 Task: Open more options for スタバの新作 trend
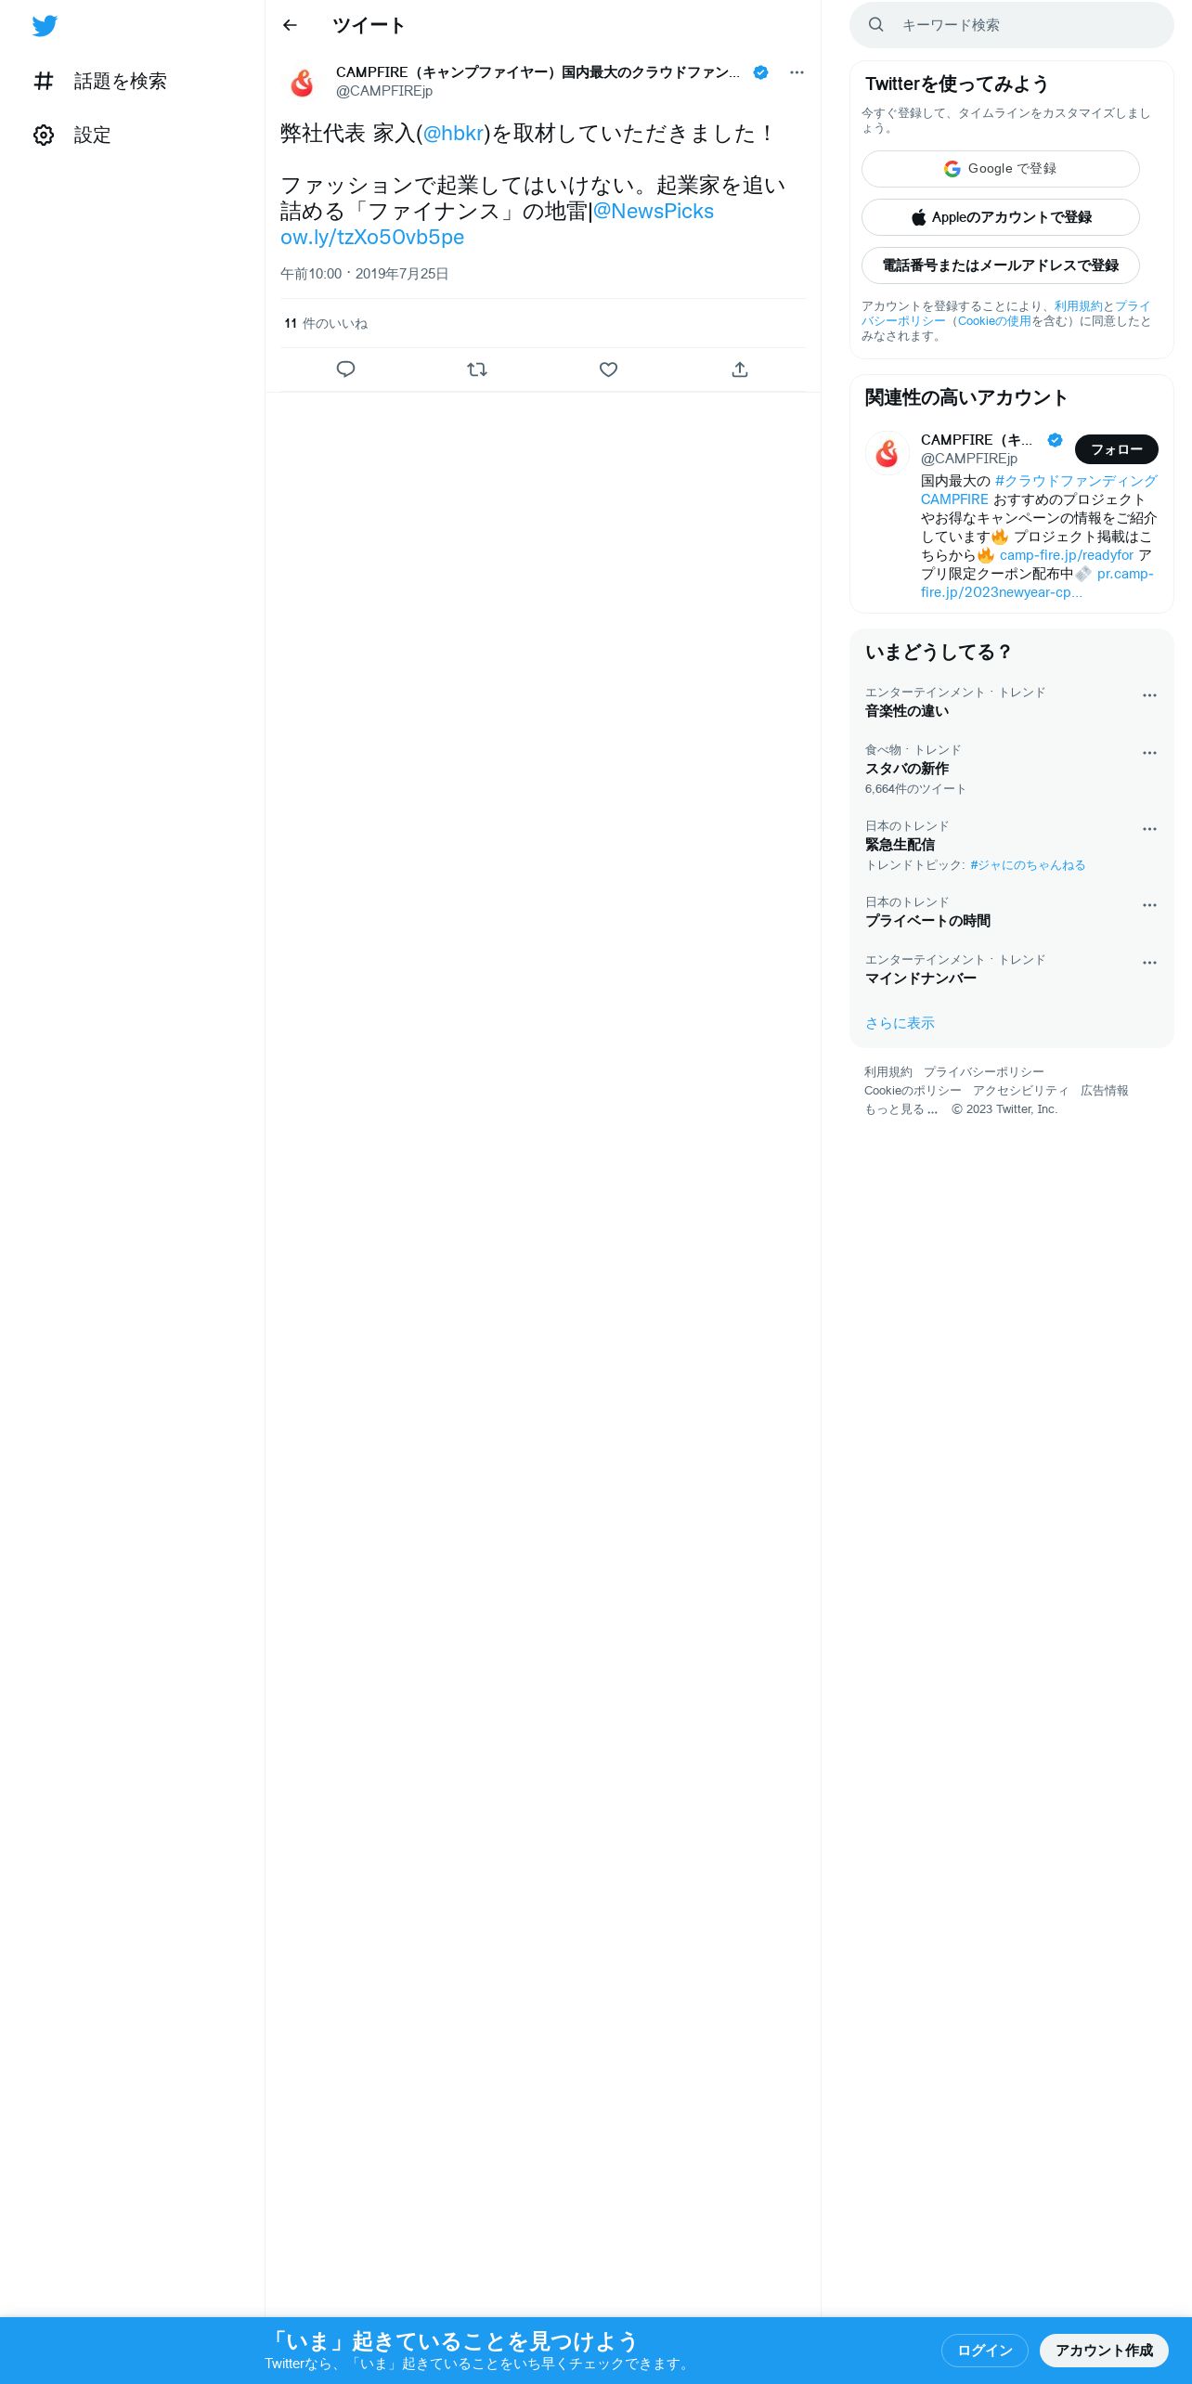[x=1149, y=753]
